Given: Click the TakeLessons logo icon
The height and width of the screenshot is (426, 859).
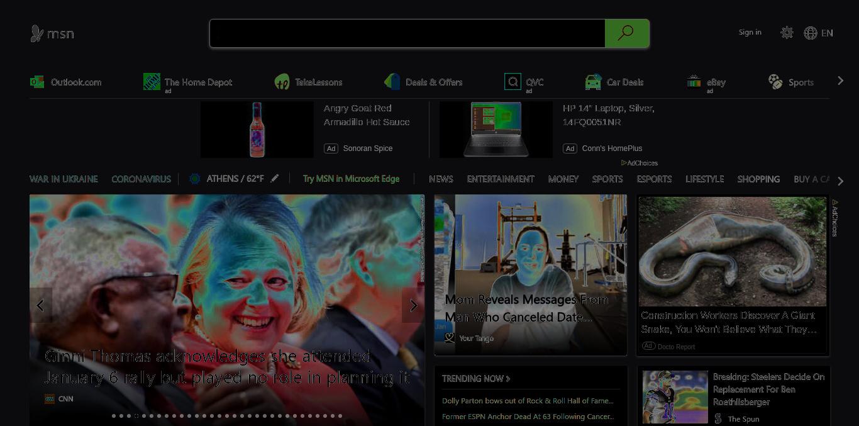Looking at the screenshot, I should click(x=282, y=82).
